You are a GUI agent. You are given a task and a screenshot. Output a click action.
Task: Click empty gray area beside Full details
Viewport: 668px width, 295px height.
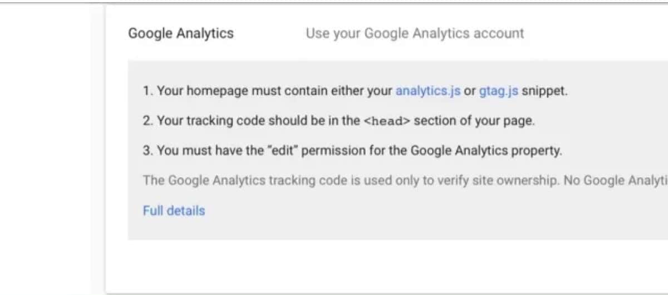click(x=390, y=212)
